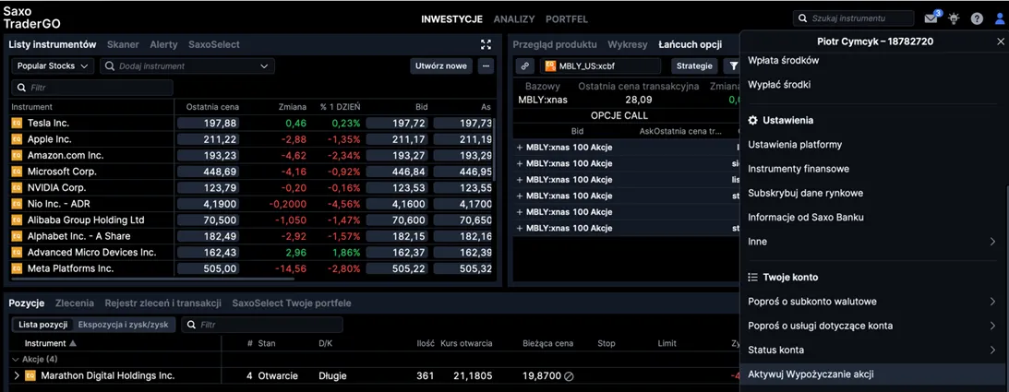Image resolution: width=1009 pixels, height=392 pixels.
Task: Click the vertical scrollbar of instrument list
Action: (x=494, y=151)
